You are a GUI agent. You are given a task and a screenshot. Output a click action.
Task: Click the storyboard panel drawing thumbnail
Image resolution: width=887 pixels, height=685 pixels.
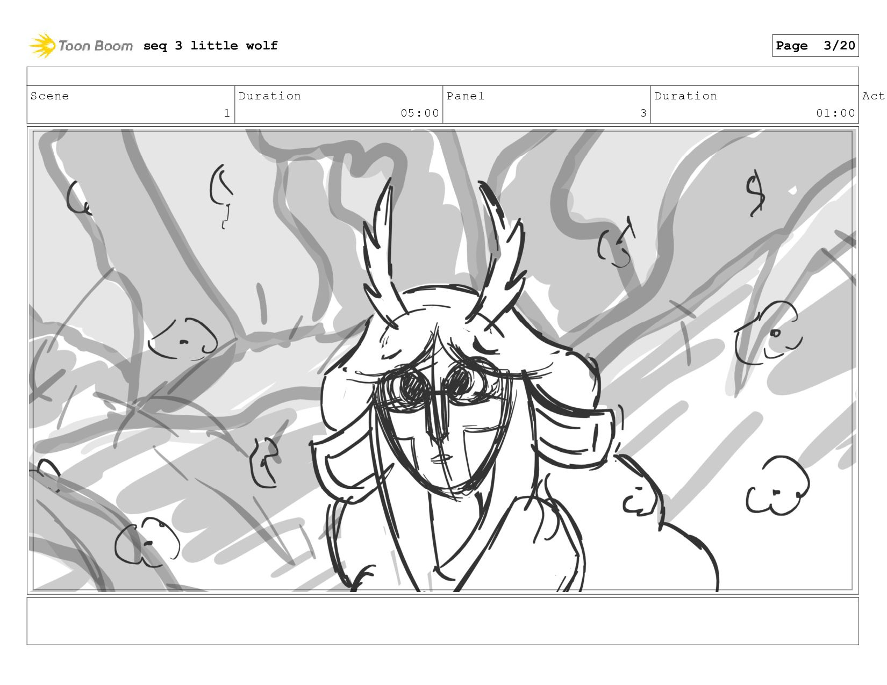442,360
